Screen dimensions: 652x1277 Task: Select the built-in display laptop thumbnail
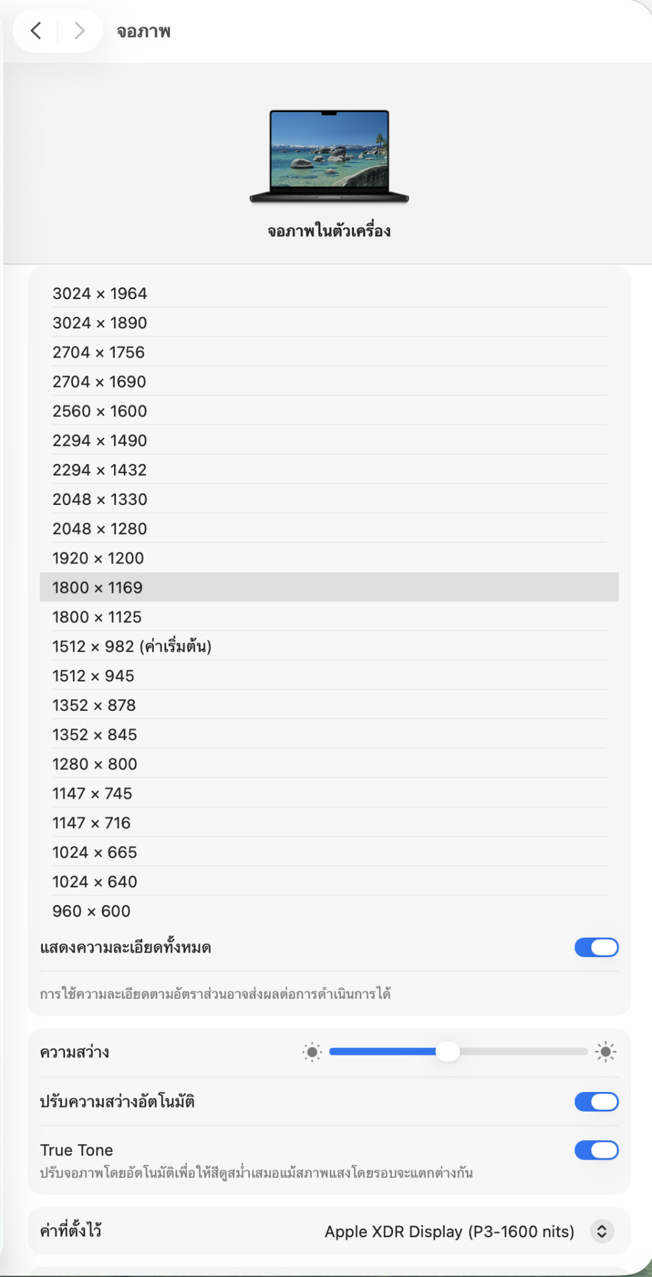click(329, 156)
